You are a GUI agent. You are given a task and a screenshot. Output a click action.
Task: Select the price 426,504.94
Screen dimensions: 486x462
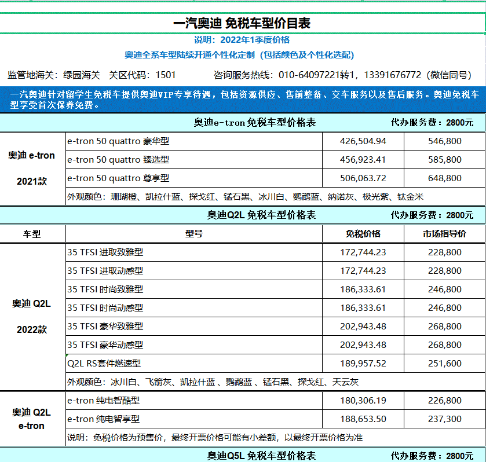coord(363,141)
